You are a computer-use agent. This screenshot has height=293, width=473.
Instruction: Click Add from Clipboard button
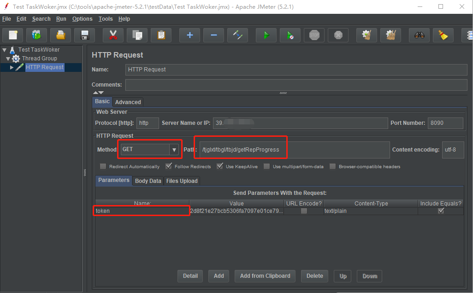coord(265,276)
